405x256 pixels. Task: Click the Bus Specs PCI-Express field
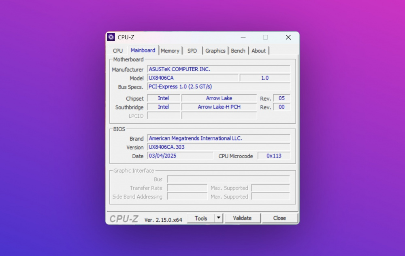pyautogui.click(x=218, y=87)
